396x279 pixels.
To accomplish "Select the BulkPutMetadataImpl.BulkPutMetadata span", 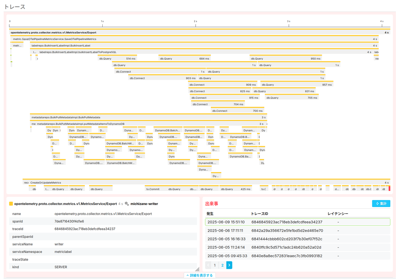I will click(x=148, y=117).
